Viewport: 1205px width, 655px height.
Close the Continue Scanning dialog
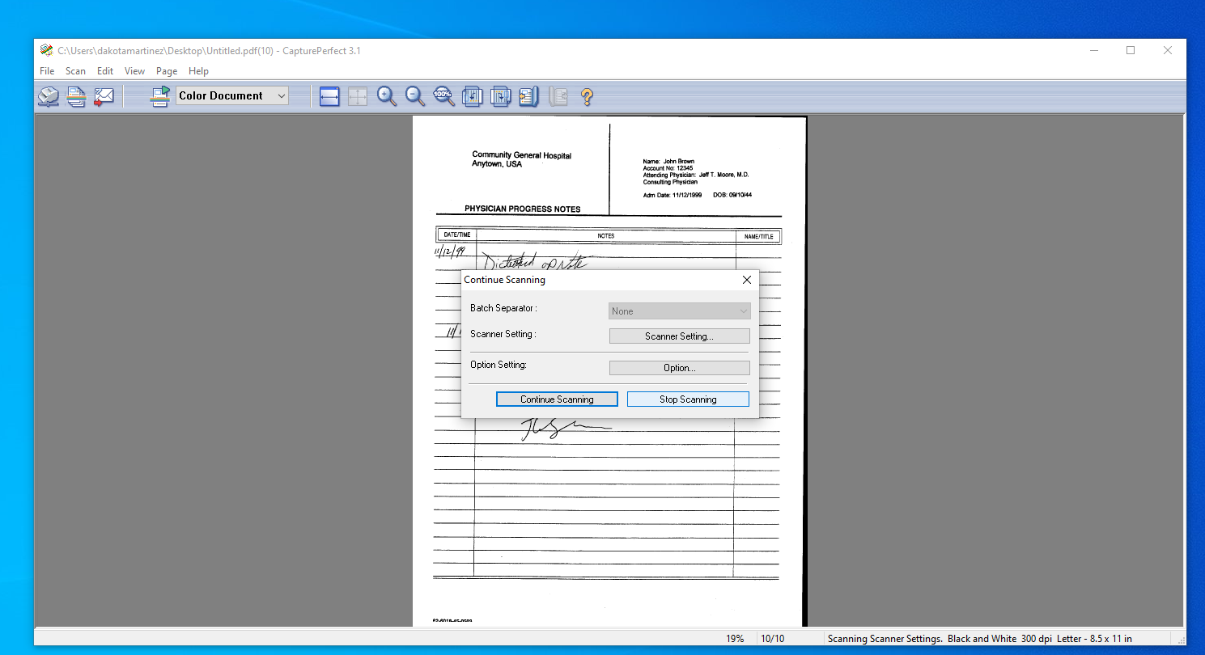[x=746, y=280]
